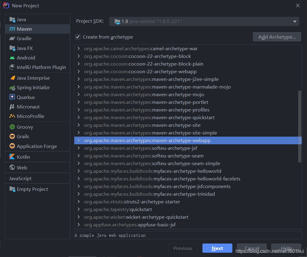
Task: Select appfuse-basic-jsf row
Action: (188, 225)
